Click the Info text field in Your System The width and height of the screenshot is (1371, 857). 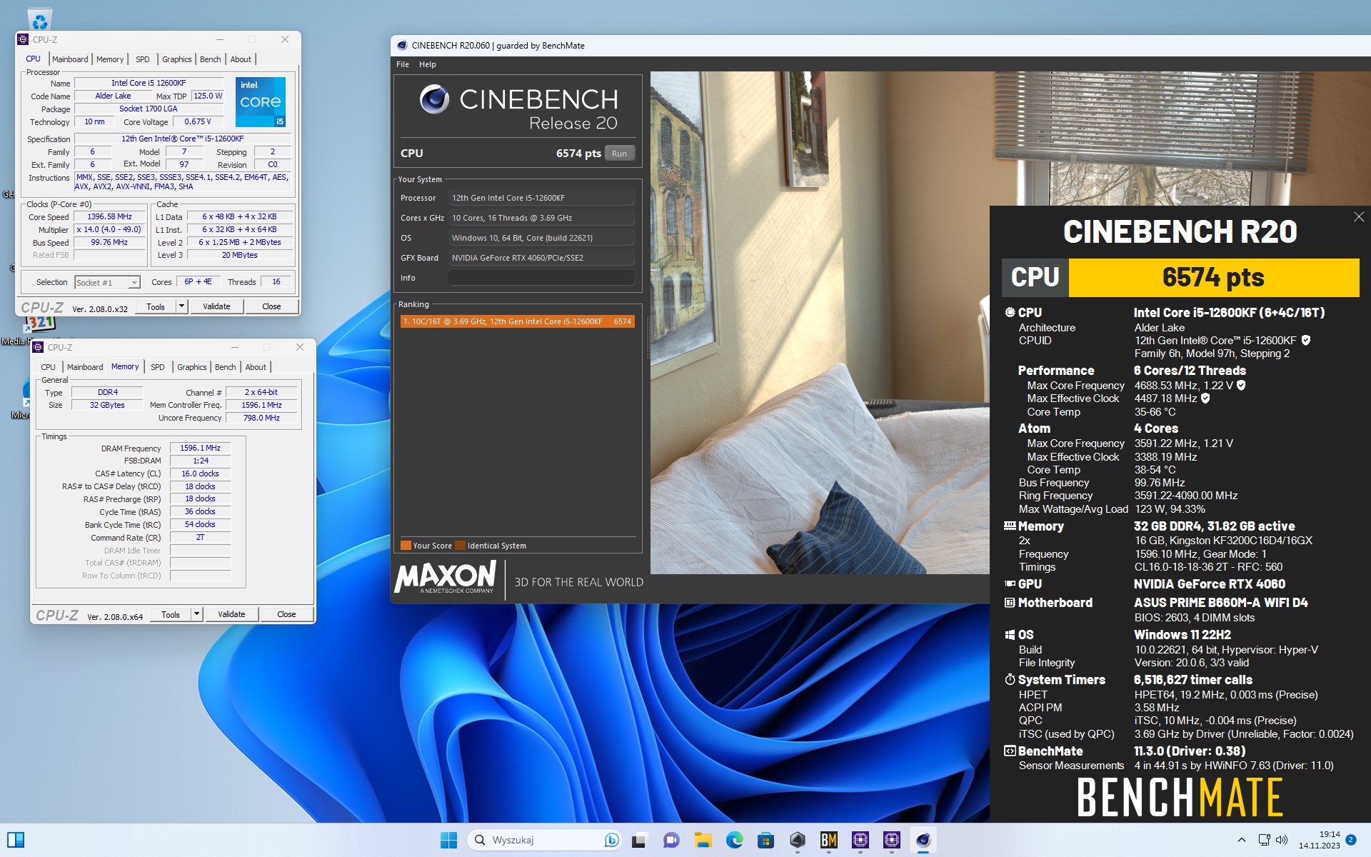click(541, 278)
